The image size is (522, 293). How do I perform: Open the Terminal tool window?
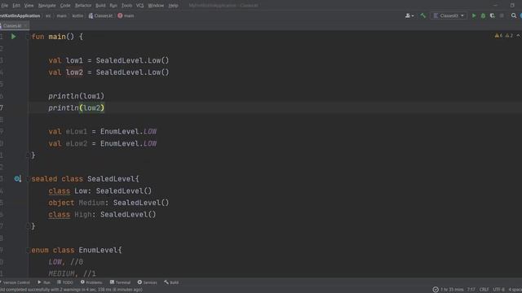click(x=120, y=282)
